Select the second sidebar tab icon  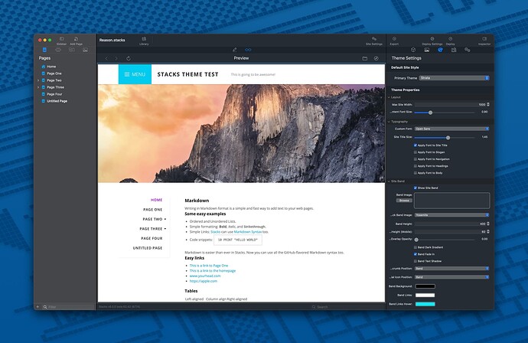click(58, 50)
